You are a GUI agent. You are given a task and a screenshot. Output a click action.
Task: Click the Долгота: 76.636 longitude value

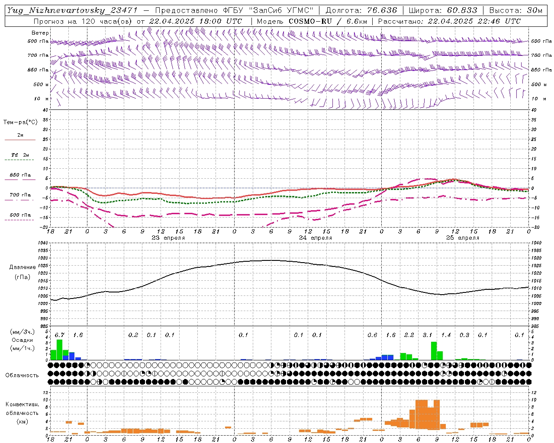(x=361, y=10)
